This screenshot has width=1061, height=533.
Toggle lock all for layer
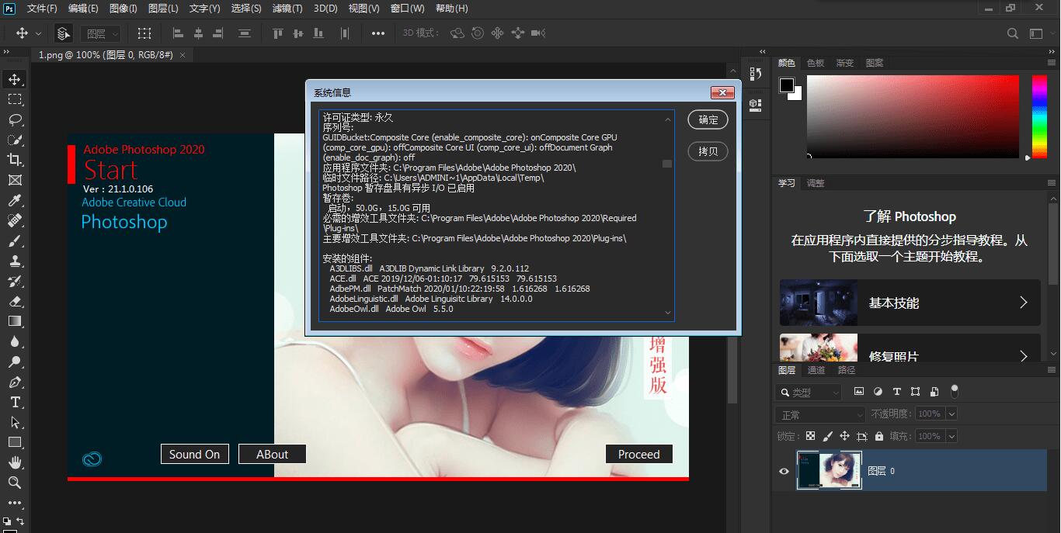click(878, 436)
